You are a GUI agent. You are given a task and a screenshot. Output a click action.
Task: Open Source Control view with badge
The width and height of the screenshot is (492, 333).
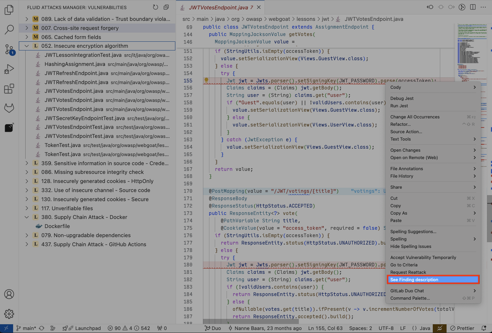9,50
